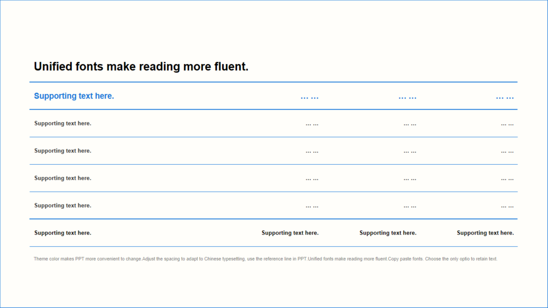
Task: Click the middle blue ellipsis in the header row
Action: pyautogui.click(x=407, y=97)
